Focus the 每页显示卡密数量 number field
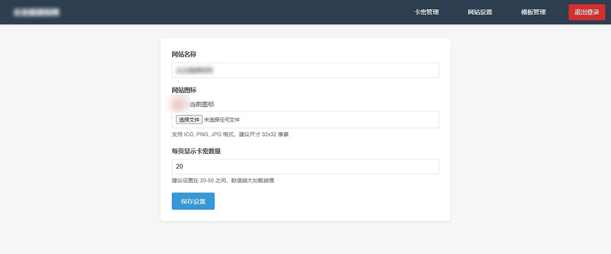 click(305, 167)
